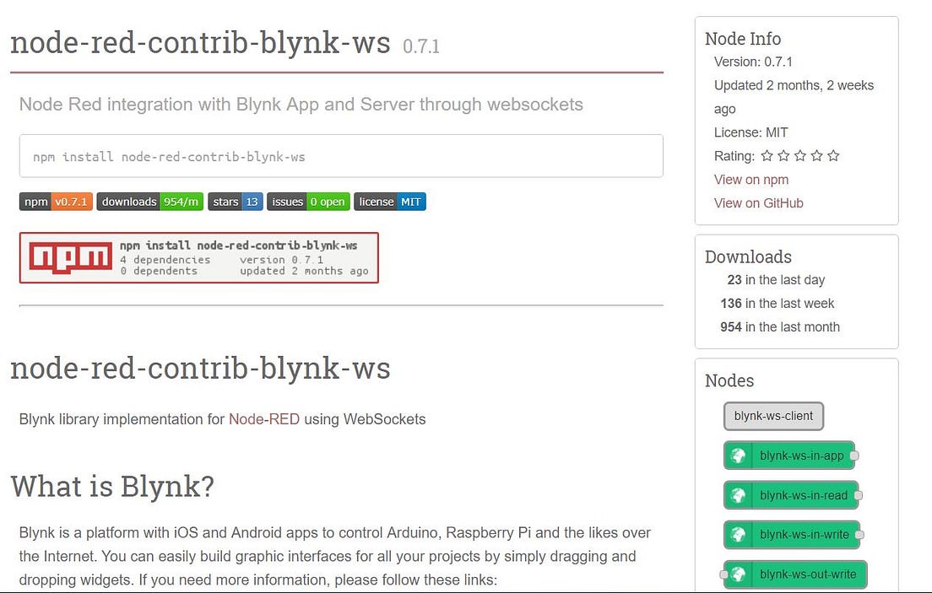Image resolution: width=932 pixels, height=593 pixels.
Task: Click the Blynk icon on blynk-ws-in-read node
Action: point(736,495)
